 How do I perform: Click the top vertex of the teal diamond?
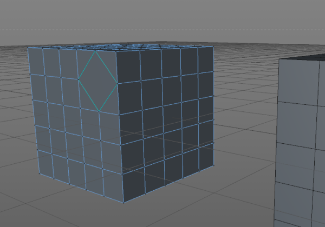[x=96, y=51]
